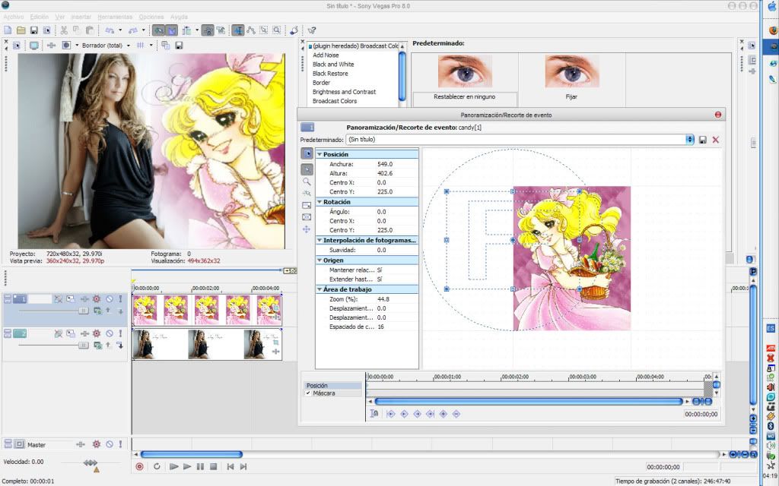This screenshot has width=779, height=486.
Task: Save the pan/crop preset with disk icon
Action: point(702,140)
